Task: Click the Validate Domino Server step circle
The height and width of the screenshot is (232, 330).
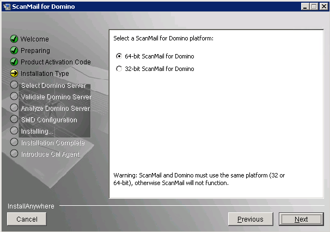Action: tap(14, 97)
